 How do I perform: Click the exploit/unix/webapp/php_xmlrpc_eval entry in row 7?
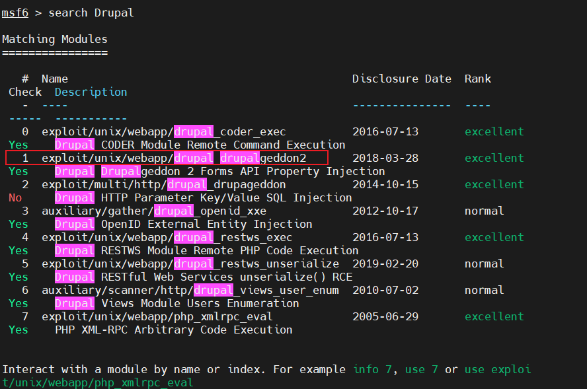[157, 316]
